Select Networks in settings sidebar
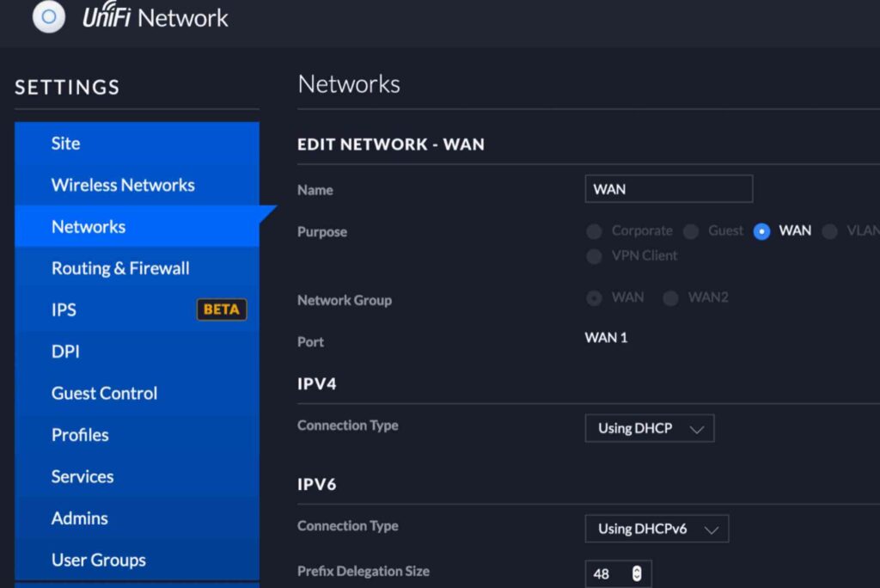Image resolution: width=880 pixels, height=588 pixels. 137,226
